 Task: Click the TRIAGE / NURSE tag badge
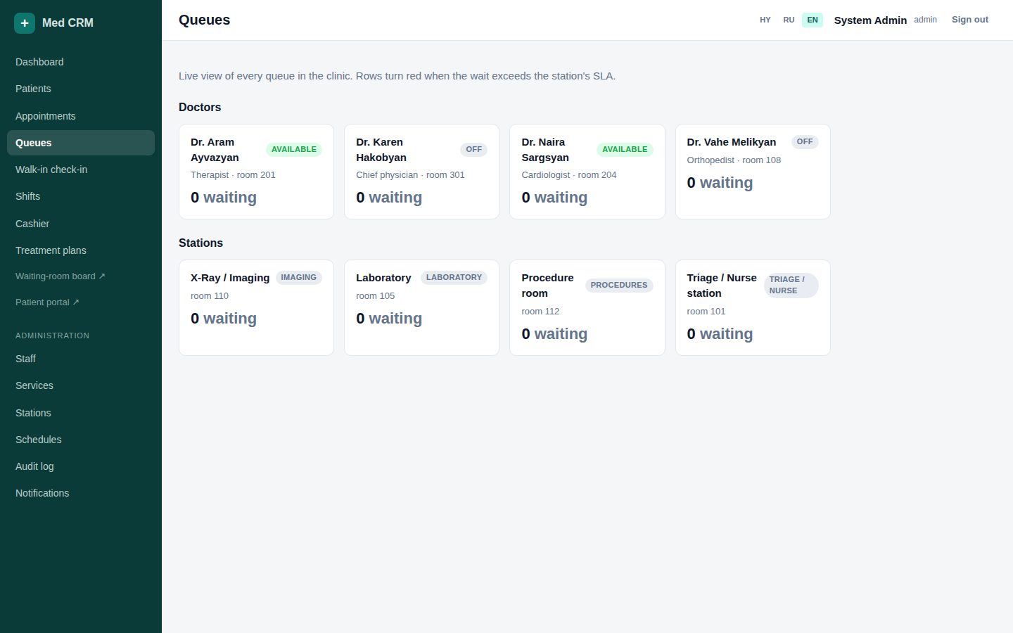(791, 285)
